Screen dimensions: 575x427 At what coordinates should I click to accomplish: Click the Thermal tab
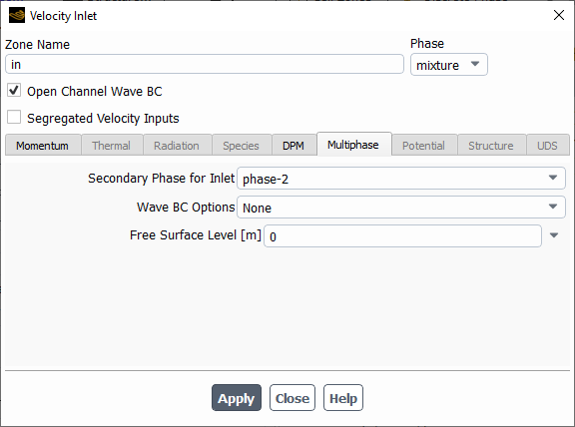click(112, 146)
